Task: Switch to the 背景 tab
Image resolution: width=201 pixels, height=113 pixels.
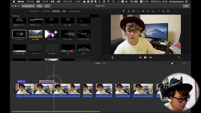Action: [x=64, y=11]
